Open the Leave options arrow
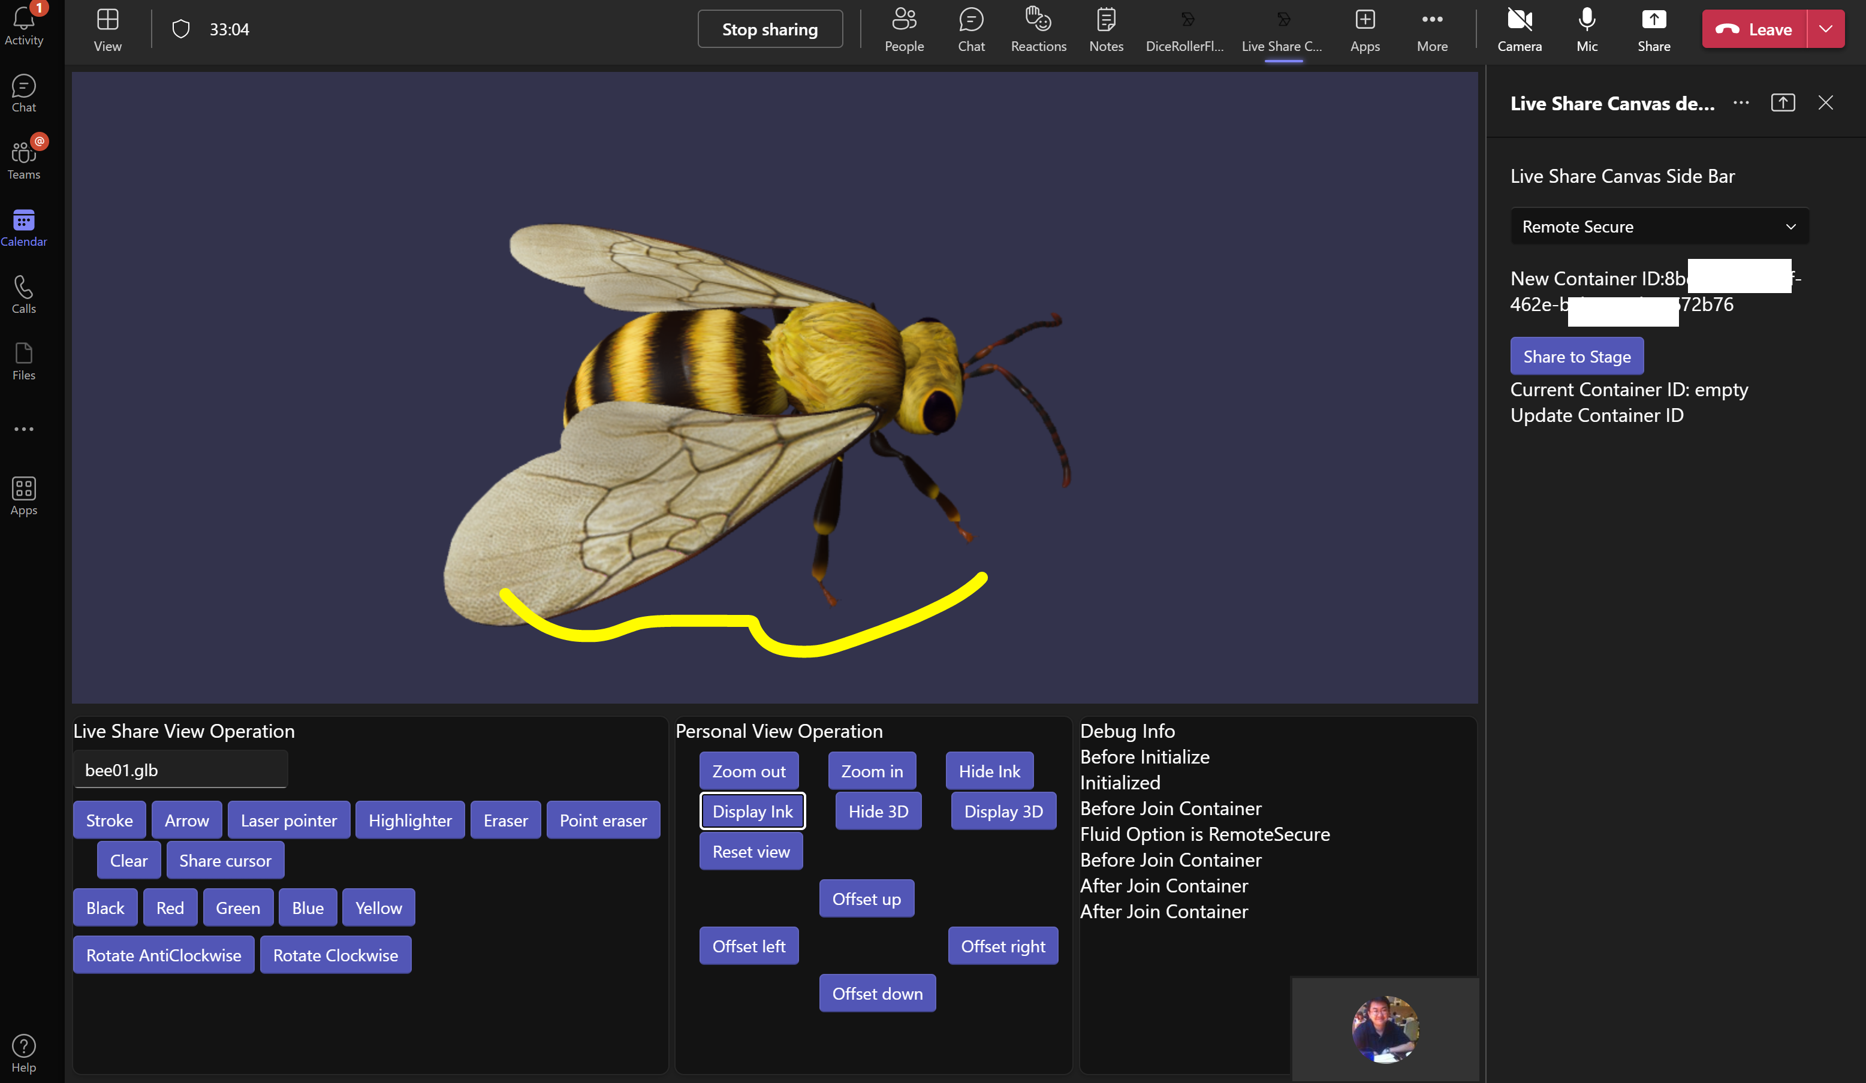Image resolution: width=1866 pixels, height=1083 pixels. point(1825,29)
